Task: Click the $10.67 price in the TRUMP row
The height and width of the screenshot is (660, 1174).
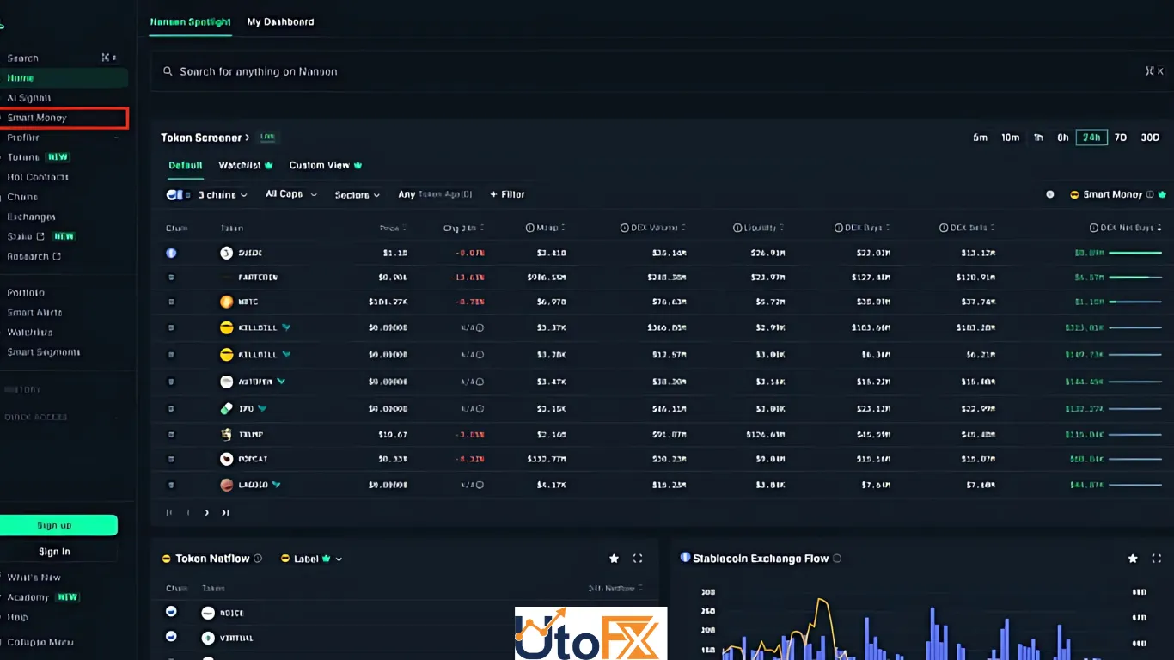Action: tap(393, 434)
